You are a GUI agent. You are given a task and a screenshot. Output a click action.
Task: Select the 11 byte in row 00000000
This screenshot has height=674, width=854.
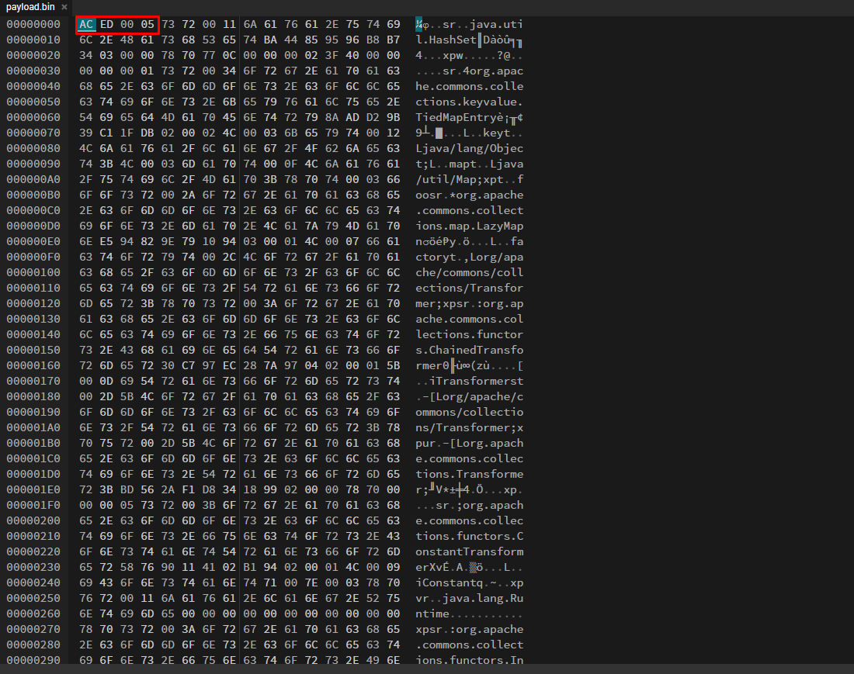(229, 25)
